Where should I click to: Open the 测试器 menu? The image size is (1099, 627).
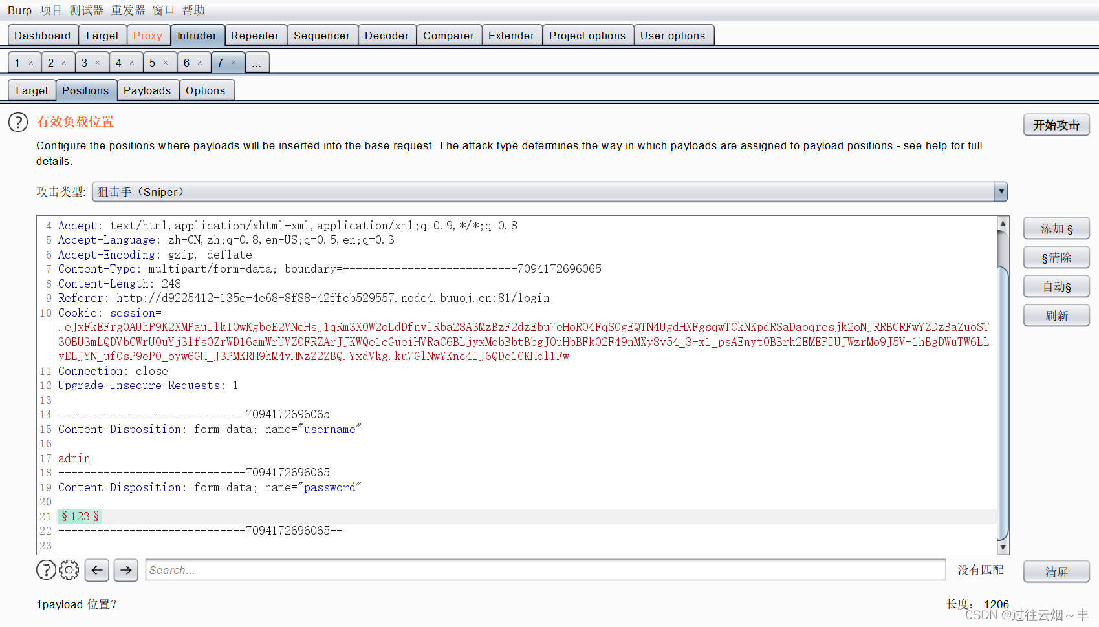pyautogui.click(x=87, y=10)
